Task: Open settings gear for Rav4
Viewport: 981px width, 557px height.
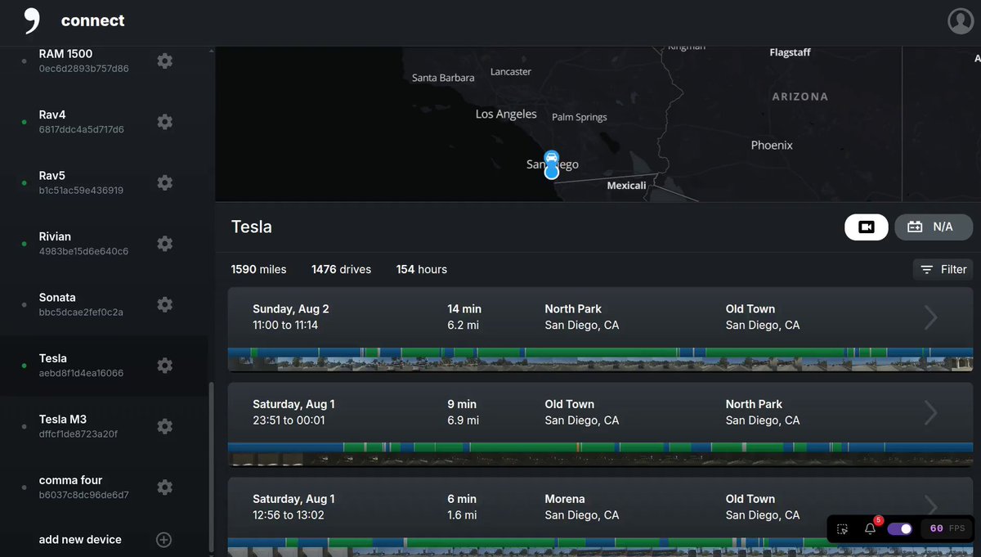Action: click(164, 122)
